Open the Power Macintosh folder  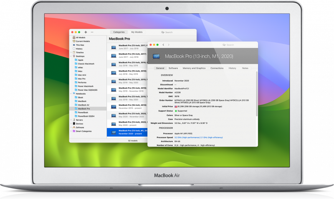click(x=86, y=86)
